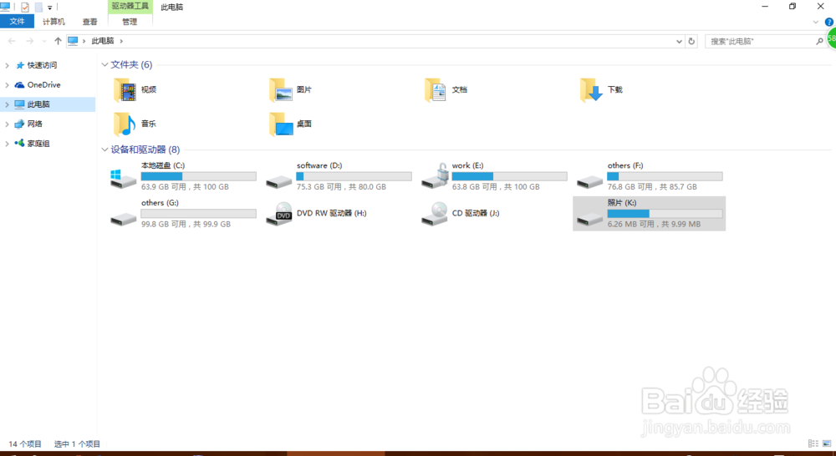The width and height of the screenshot is (836, 456).
Task: Open the 文档 folder icon
Action: 436,89
